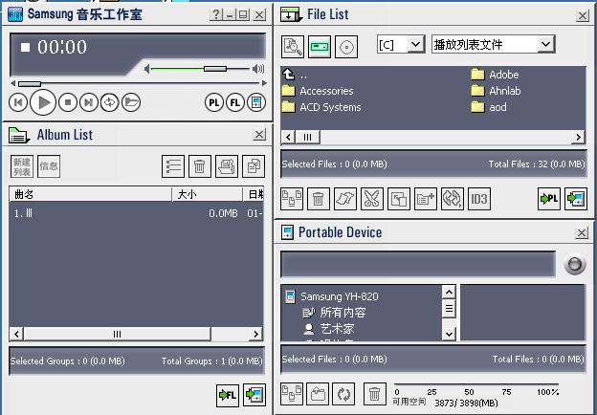Click the info button in Album List

point(49,166)
